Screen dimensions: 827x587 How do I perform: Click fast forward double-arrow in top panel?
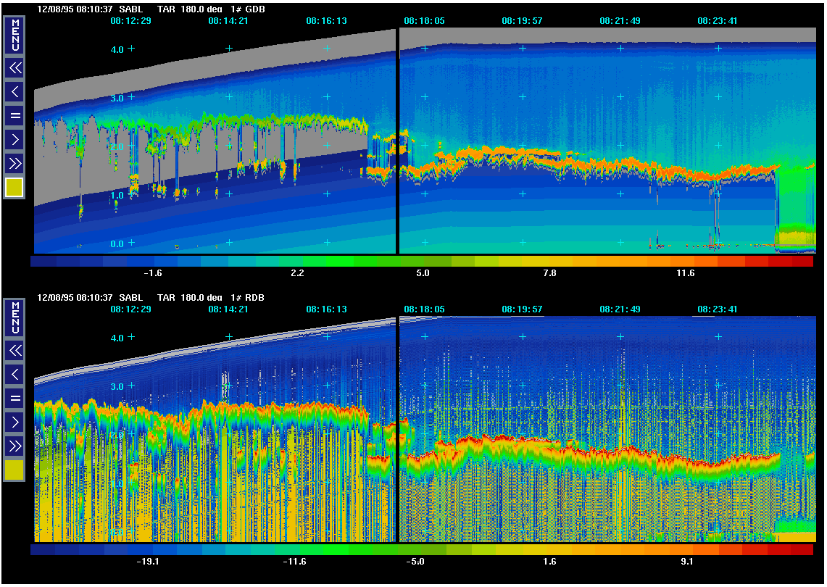tap(14, 162)
